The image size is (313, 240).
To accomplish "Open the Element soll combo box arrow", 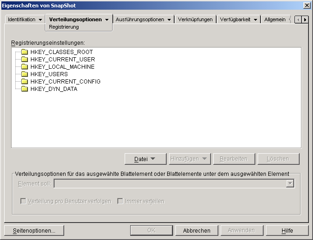I will [290, 183].
